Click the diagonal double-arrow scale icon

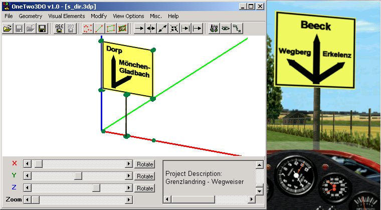click(162, 29)
